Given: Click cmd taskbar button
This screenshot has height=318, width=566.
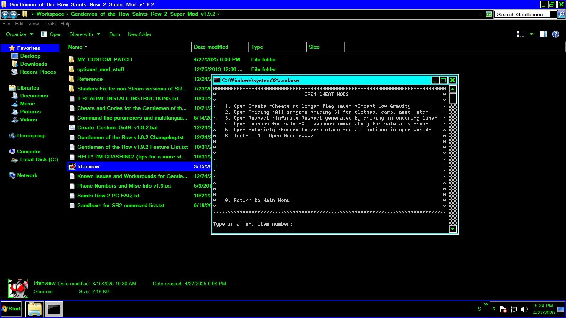Looking at the screenshot, I should coord(54,309).
